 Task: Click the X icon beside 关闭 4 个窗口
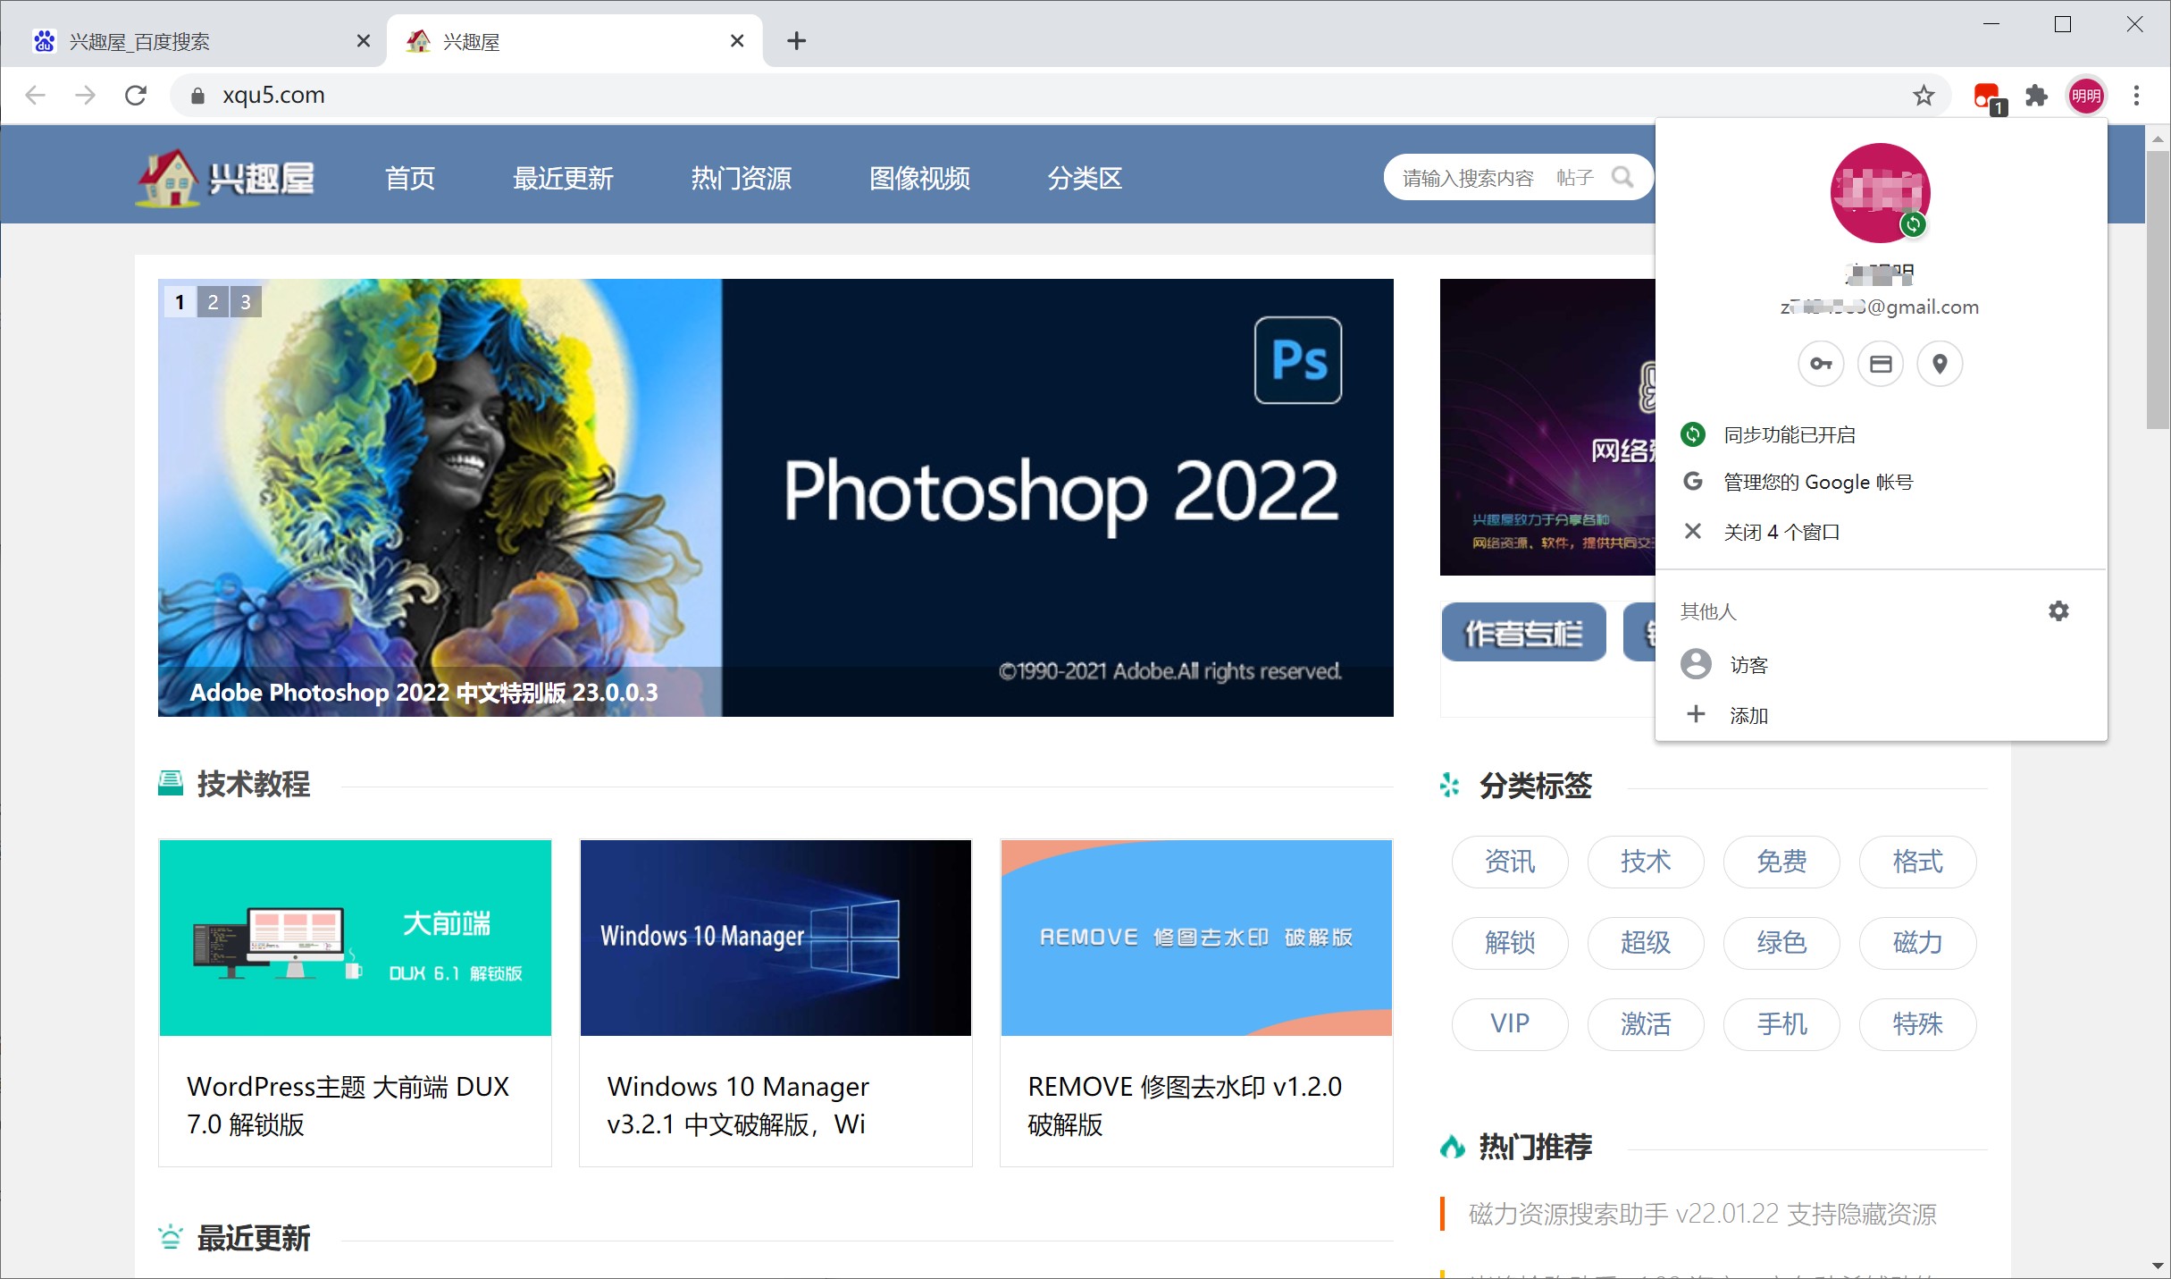tap(1693, 531)
